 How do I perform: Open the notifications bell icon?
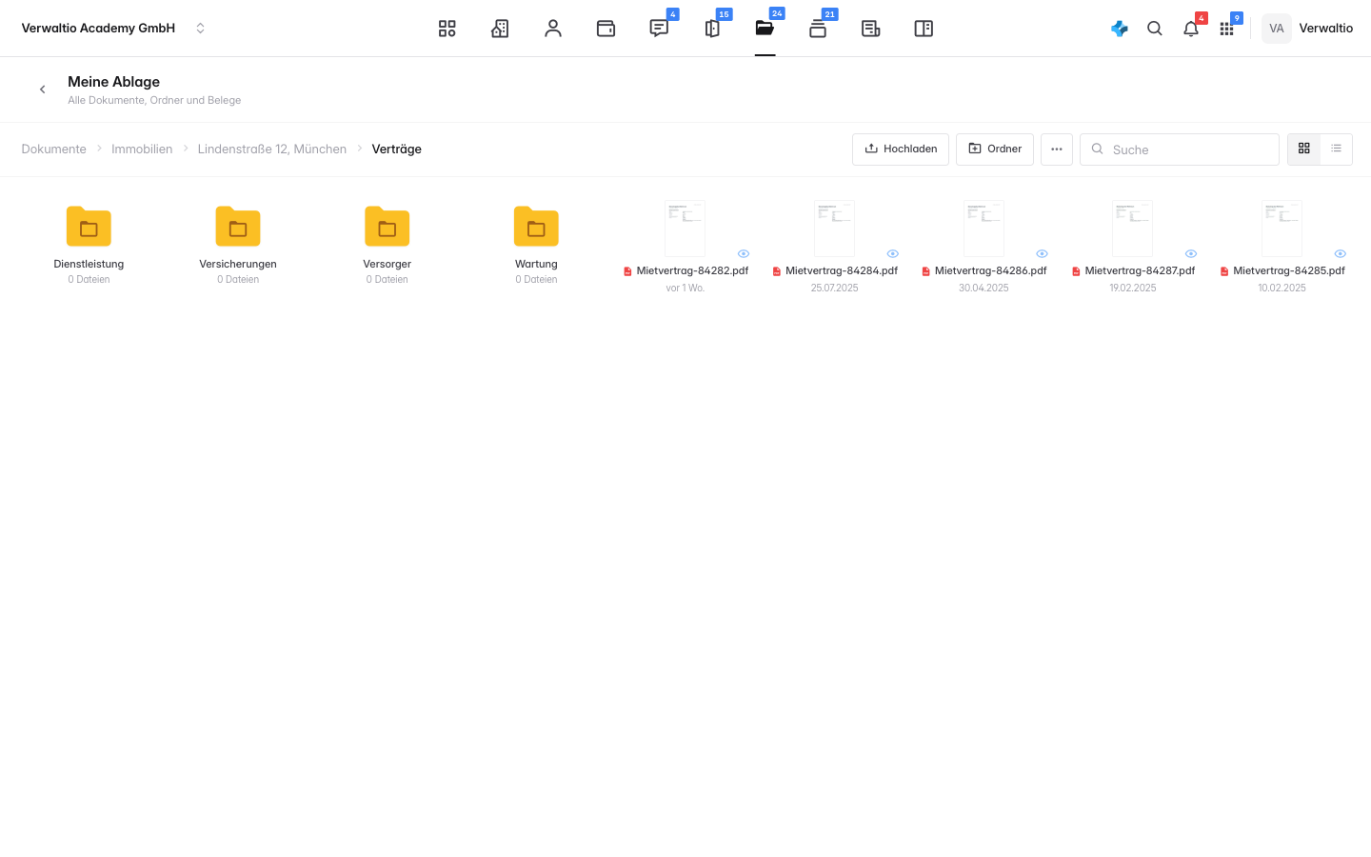pyautogui.click(x=1191, y=29)
